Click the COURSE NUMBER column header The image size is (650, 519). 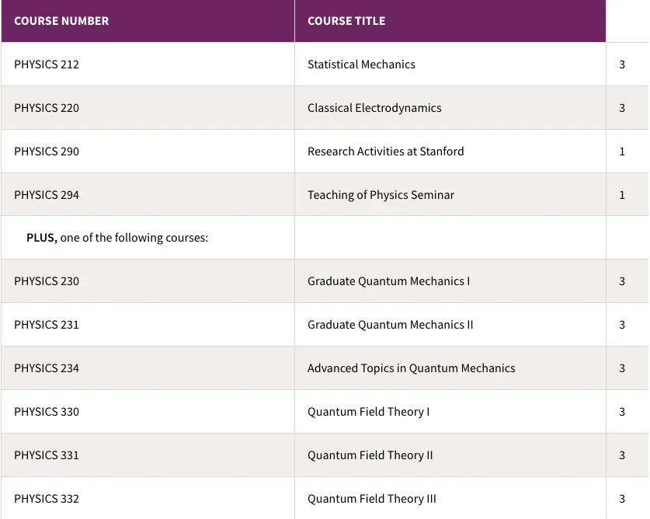[61, 21]
